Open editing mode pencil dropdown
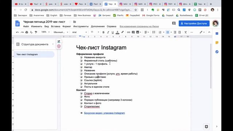Screen dimensions: 233x131 [x=202, y=32]
